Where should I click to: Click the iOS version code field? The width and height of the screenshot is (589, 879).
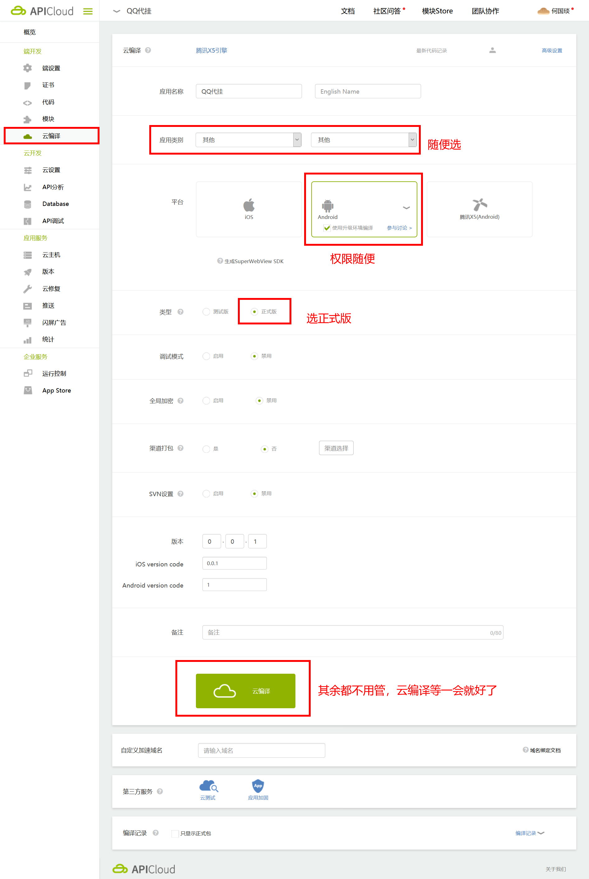point(234,564)
